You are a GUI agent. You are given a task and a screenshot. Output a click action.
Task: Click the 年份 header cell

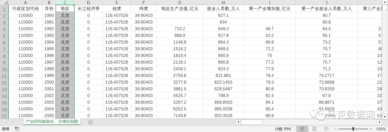click(x=49, y=9)
